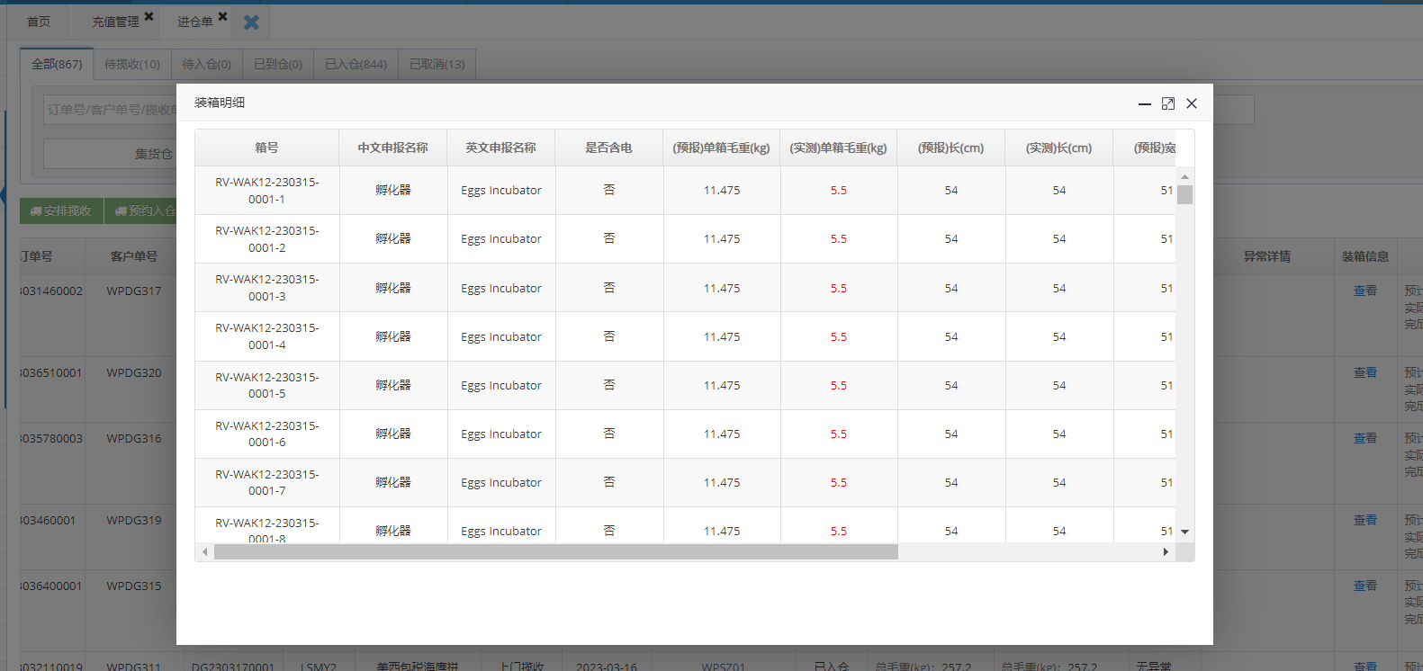
Task: Click red 5.5 weight in row 0001-3
Action: [839, 288]
